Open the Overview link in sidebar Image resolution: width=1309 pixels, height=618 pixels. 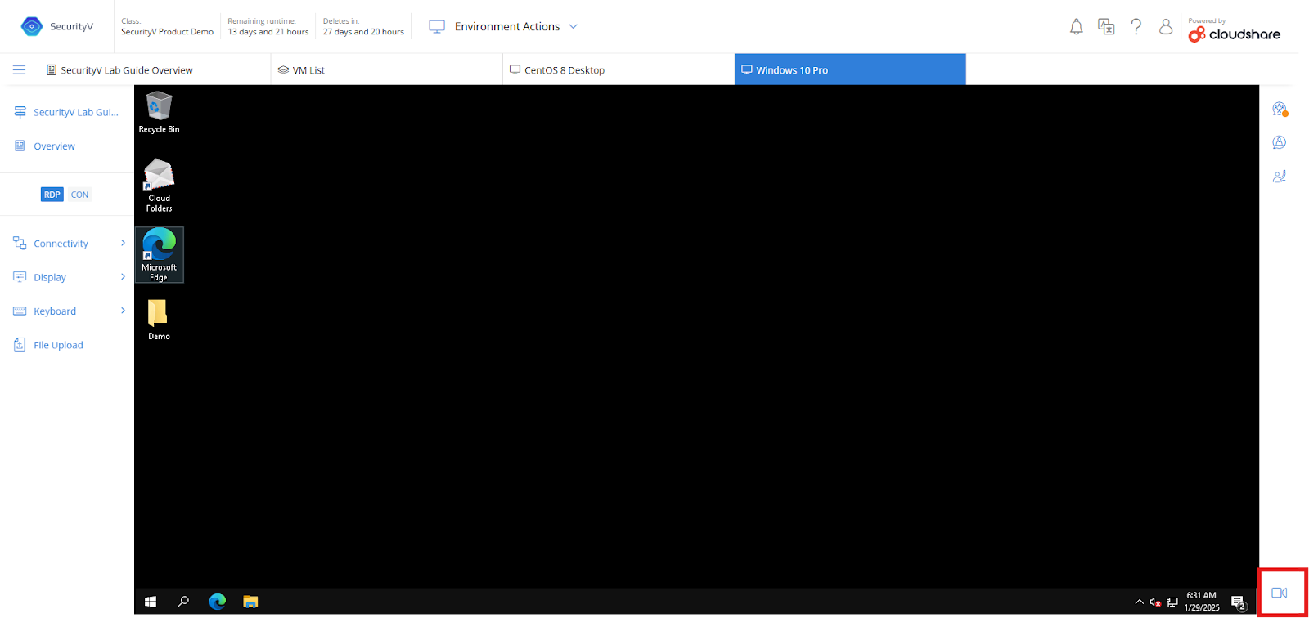coord(54,146)
